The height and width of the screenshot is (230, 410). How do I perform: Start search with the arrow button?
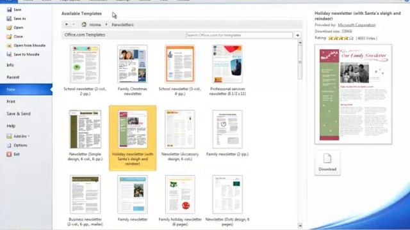click(x=297, y=35)
